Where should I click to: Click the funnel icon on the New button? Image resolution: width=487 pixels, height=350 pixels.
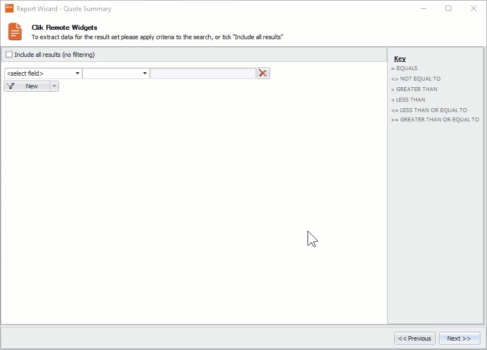[11, 86]
